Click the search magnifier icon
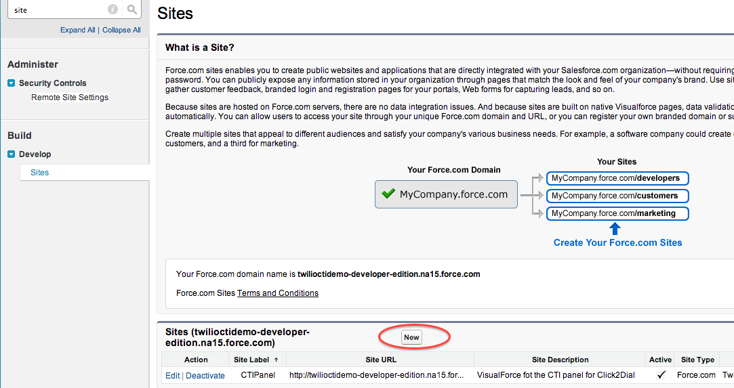 [x=132, y=9]
